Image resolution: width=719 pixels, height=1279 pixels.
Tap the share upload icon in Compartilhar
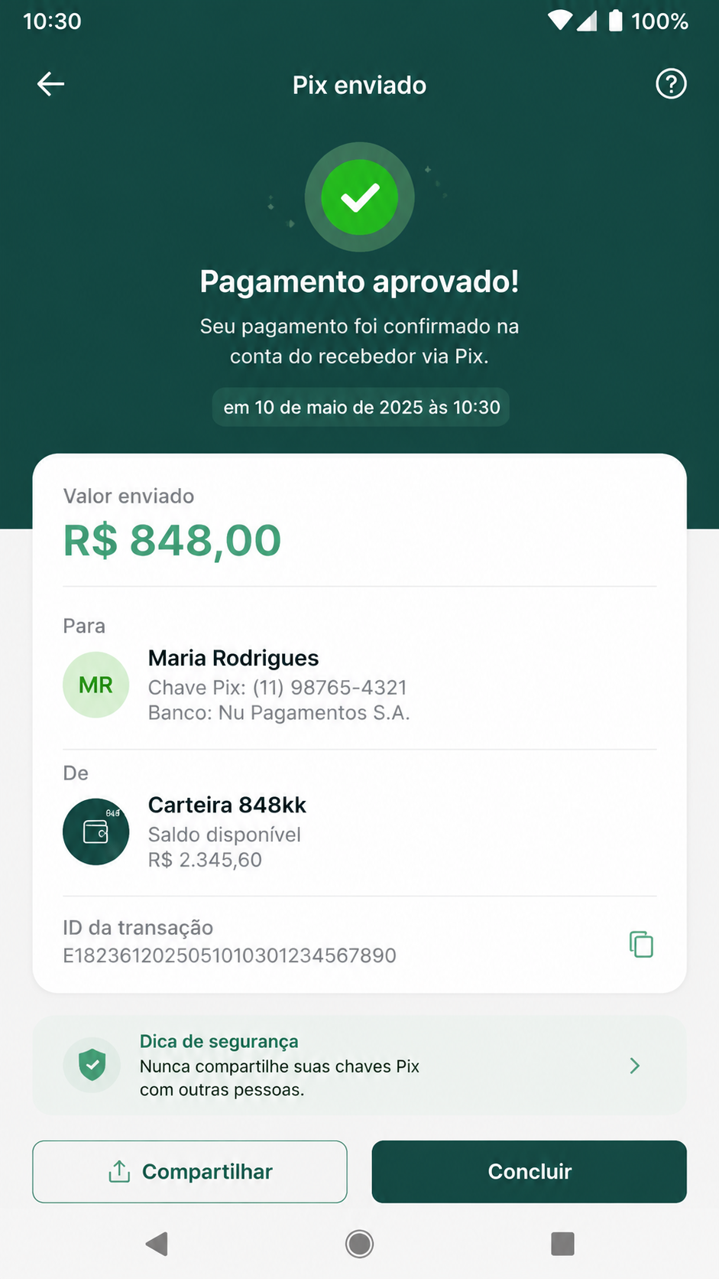[x=119, y=1171]
